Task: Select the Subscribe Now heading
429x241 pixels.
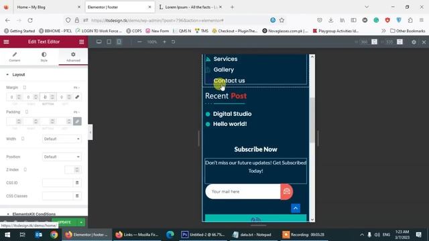Action: coord(255,149)
